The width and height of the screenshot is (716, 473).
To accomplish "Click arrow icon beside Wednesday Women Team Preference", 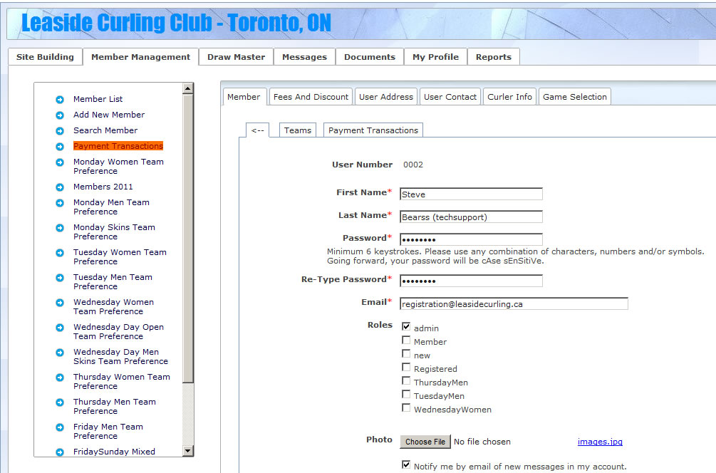I will [x=60, y=303].
